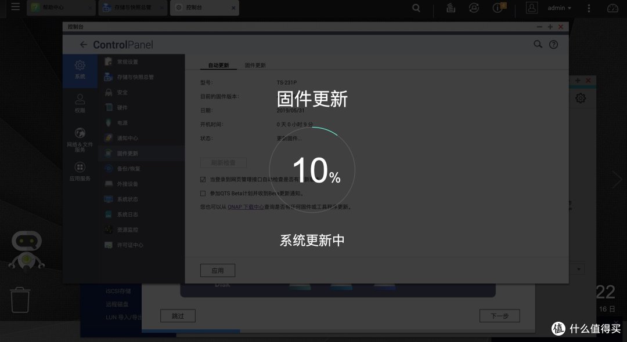Open the search icon in Control Panel
The image size is (627, 342).
click(x=538, y=44)
